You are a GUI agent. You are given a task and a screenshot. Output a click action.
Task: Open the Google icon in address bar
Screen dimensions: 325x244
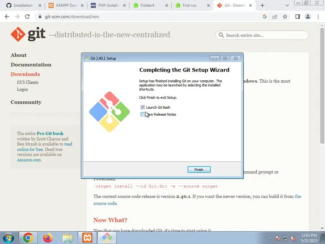264,17
